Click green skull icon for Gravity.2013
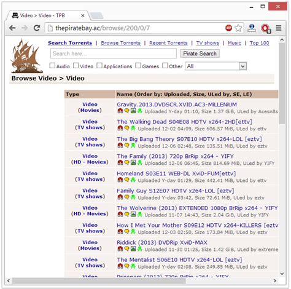The height and width of the screenshot is (289, 291). pos(140,111)
